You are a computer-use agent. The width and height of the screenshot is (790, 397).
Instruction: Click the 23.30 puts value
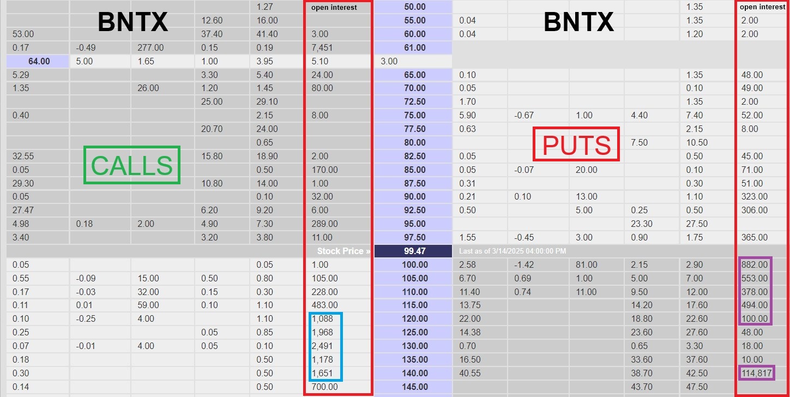(x=642, y=224)
